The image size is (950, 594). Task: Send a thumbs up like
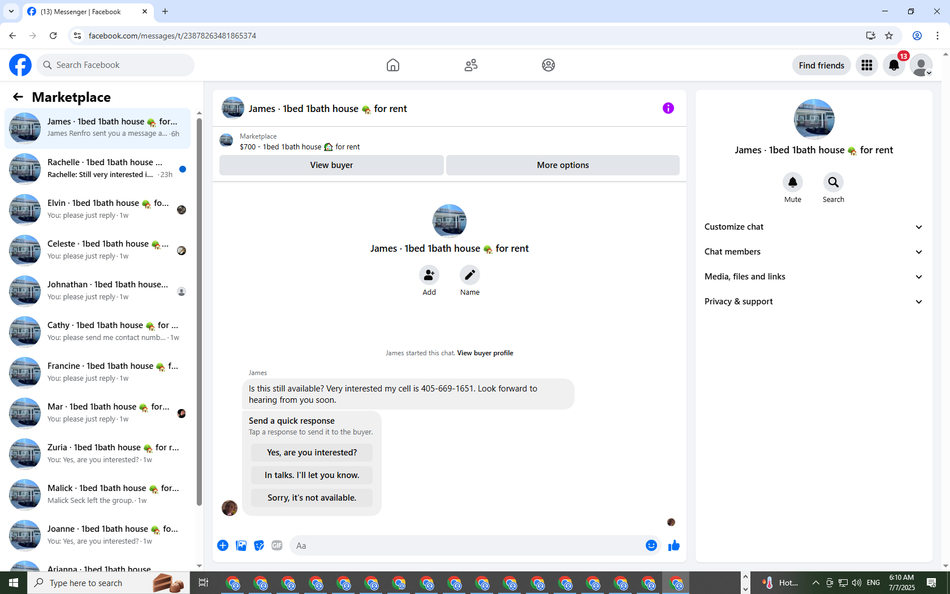[674, 545]
